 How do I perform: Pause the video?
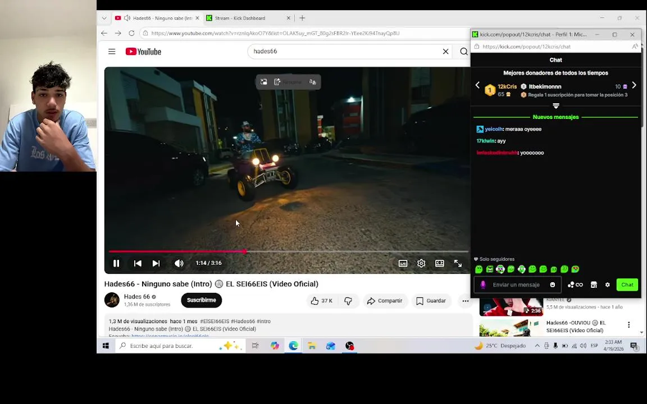[x=116, y=263]
